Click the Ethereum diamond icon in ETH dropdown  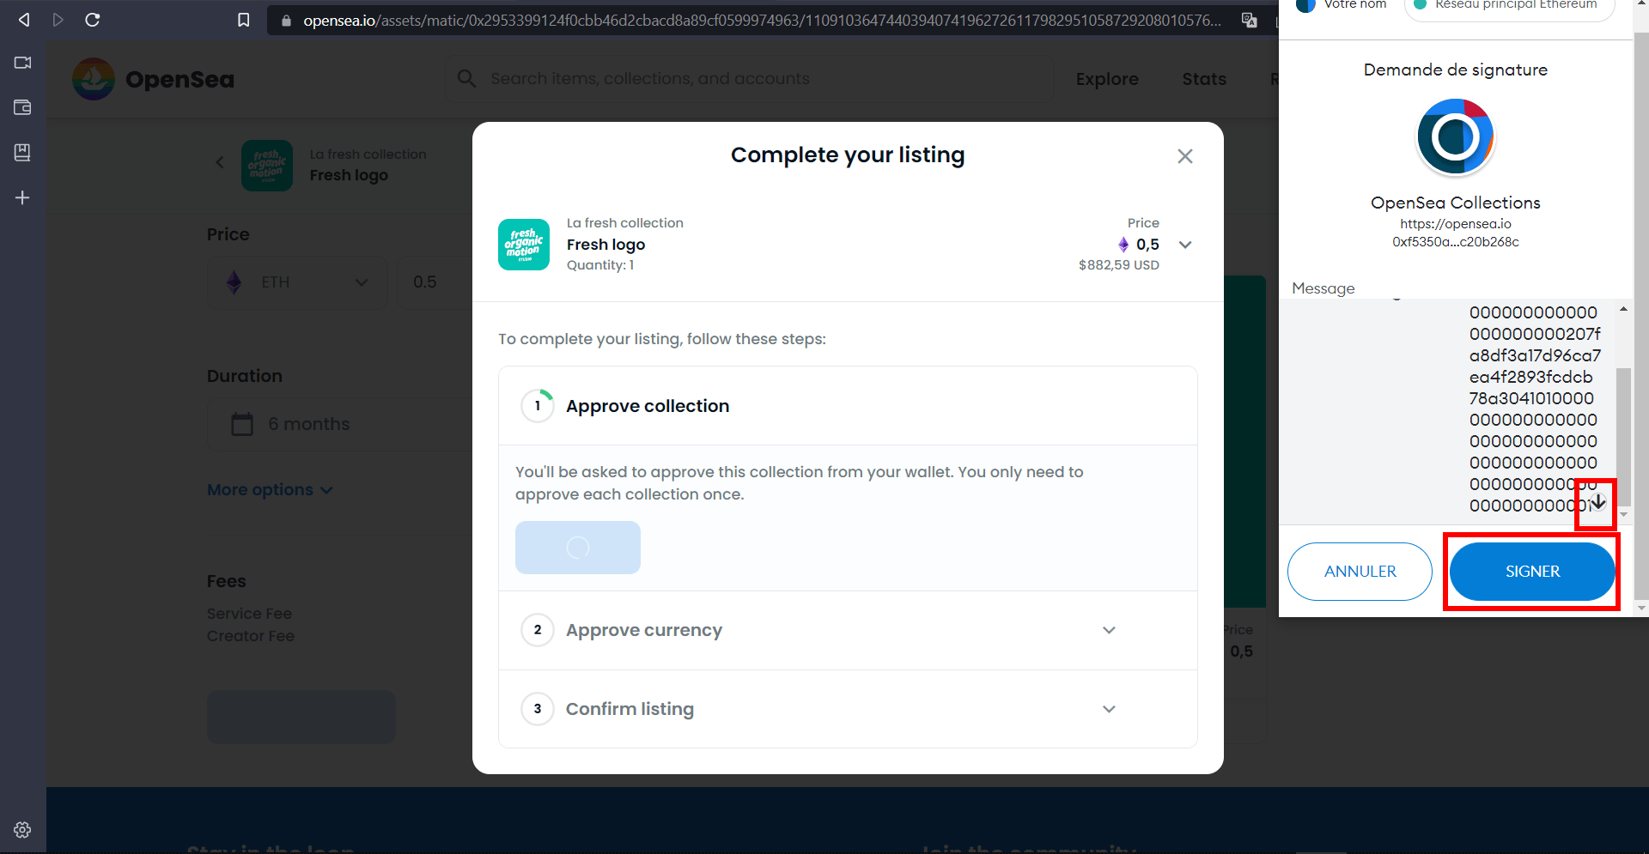click(234, 282)
